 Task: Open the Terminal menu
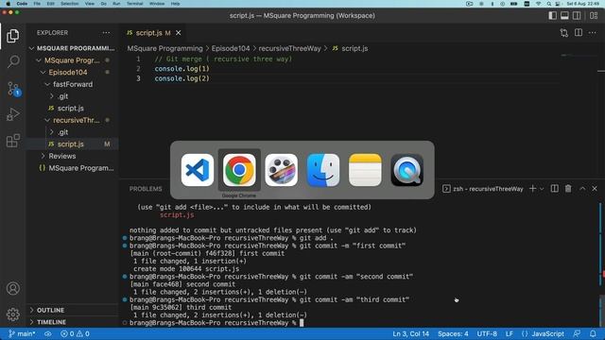point(134,4)
